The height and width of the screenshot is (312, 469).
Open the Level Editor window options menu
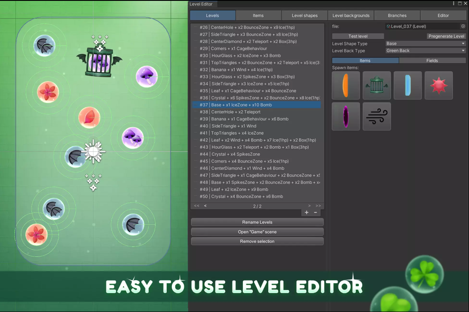453,4
